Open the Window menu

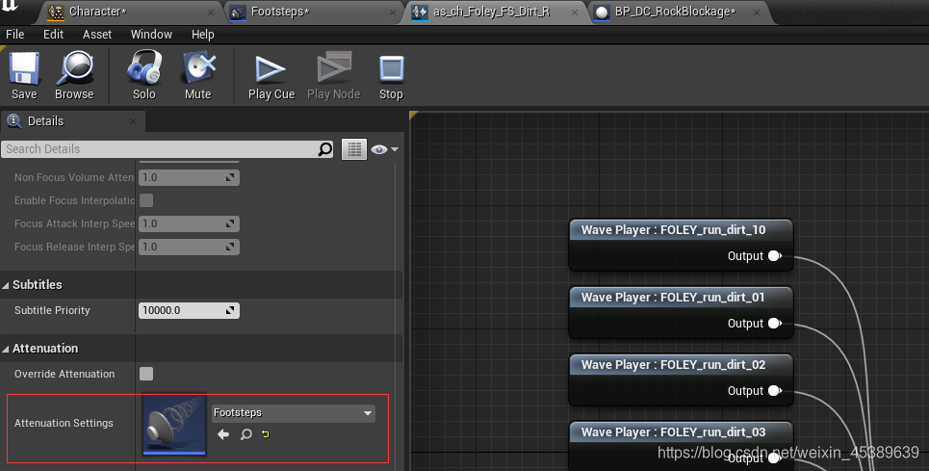coord(151,35)
